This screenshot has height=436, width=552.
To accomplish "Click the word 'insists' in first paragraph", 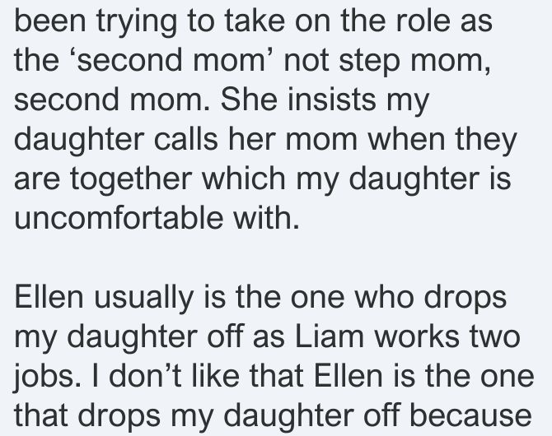I will pos(332,100).
